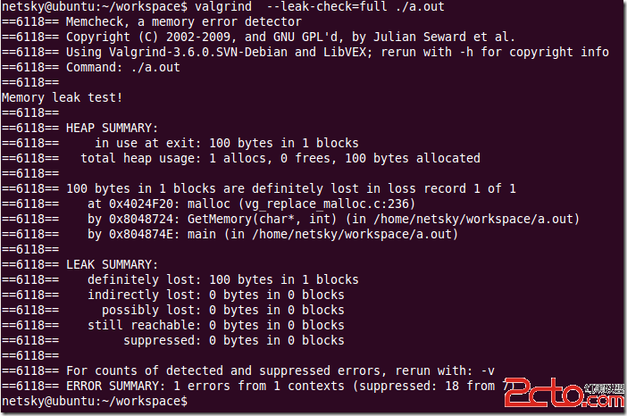This screenshot has width=627, height=416.
Task: Click the 'LEAK SUMMARY:' heading
Action: 112,265
